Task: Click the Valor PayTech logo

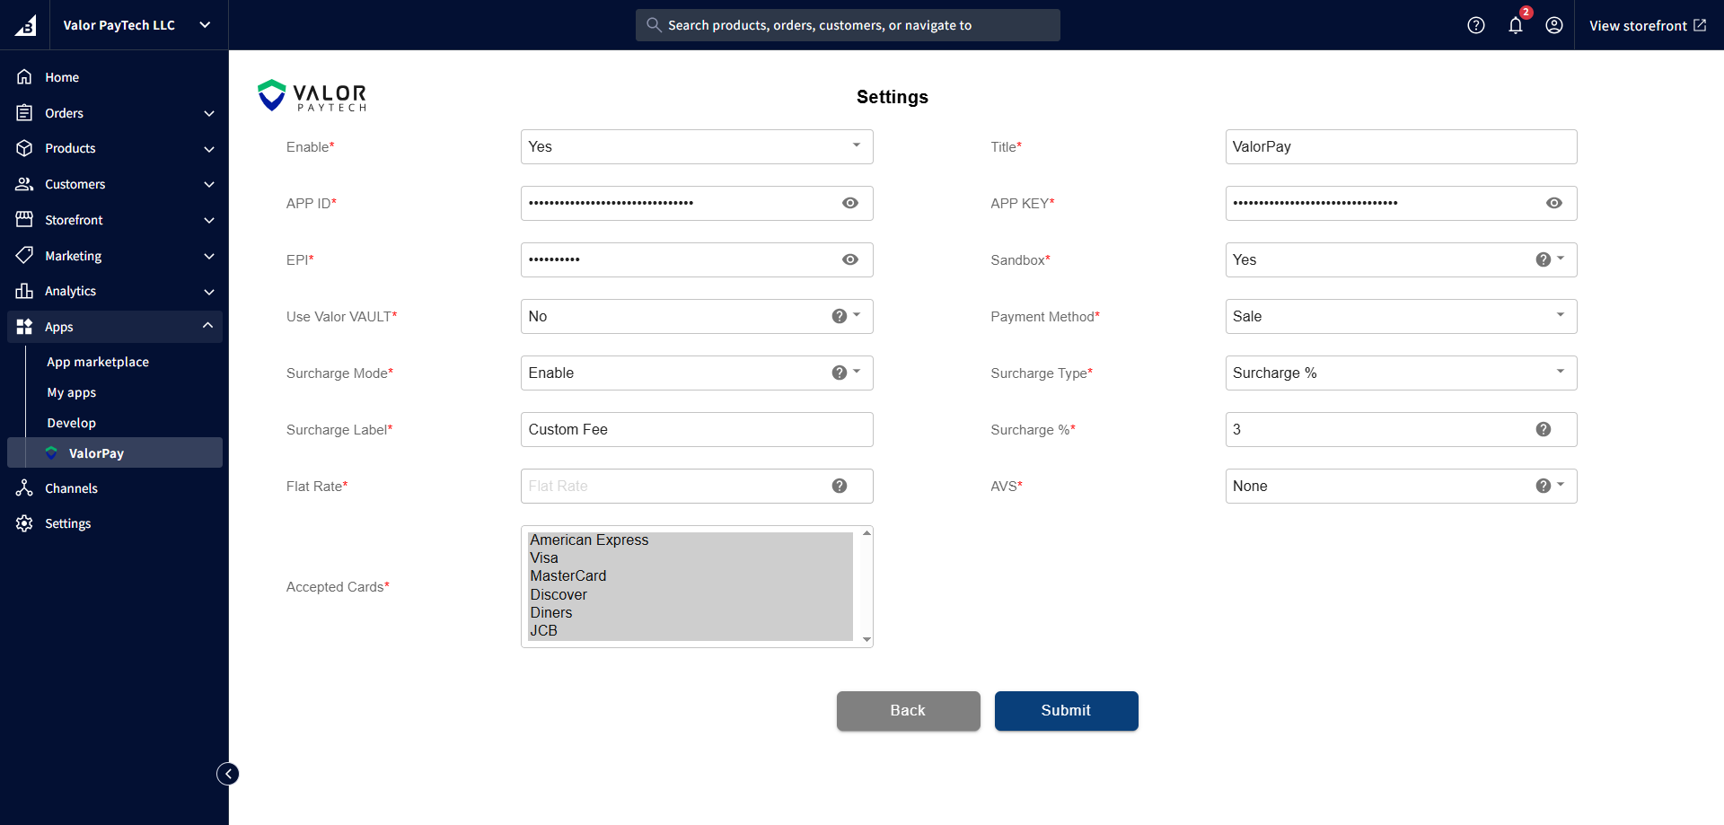Action: [x=312, y=96]
